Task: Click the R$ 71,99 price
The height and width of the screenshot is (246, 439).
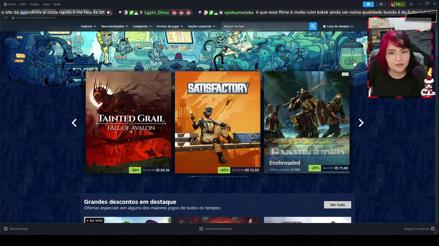Action: click(x=341, y=168)
